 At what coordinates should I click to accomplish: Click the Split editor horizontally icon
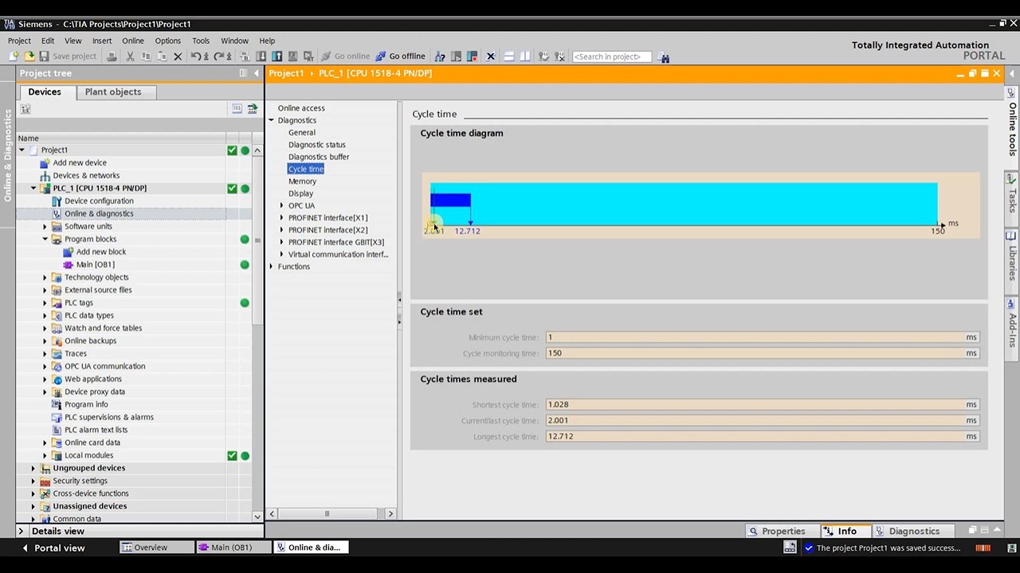[509, 57]
